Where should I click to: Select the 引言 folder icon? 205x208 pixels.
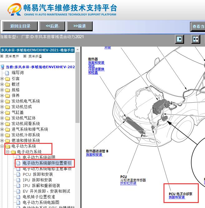[7, 79]
